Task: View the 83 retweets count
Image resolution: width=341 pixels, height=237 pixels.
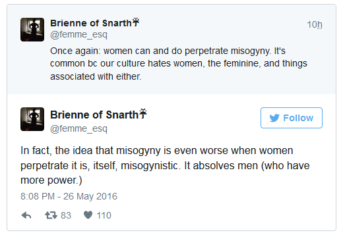Action: pyautogui.click(x=66, y=215)
